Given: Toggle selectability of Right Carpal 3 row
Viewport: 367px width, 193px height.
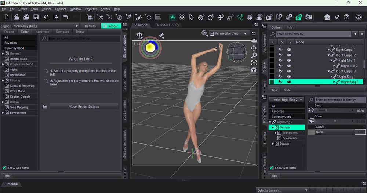Looking at the screenshot, I should coord(280,71).
